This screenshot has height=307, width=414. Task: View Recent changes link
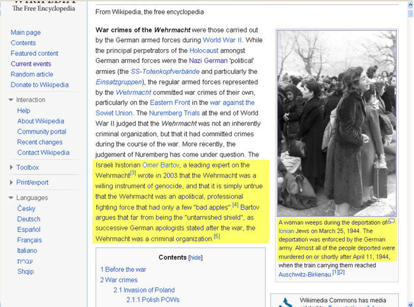coord(40,142)
